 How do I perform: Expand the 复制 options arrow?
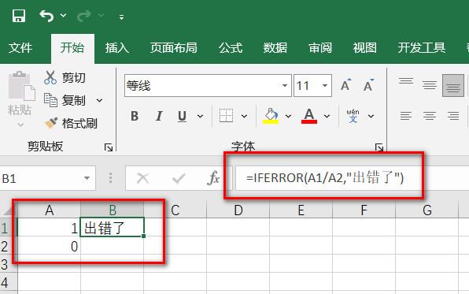click(x=99, y=100)
